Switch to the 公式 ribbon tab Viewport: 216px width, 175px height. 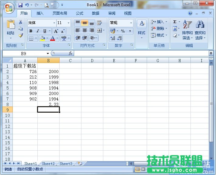click(x=80, y=13)
